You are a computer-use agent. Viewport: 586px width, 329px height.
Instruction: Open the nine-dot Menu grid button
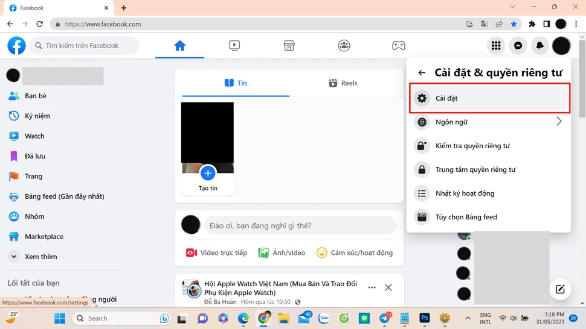(496, 45)
